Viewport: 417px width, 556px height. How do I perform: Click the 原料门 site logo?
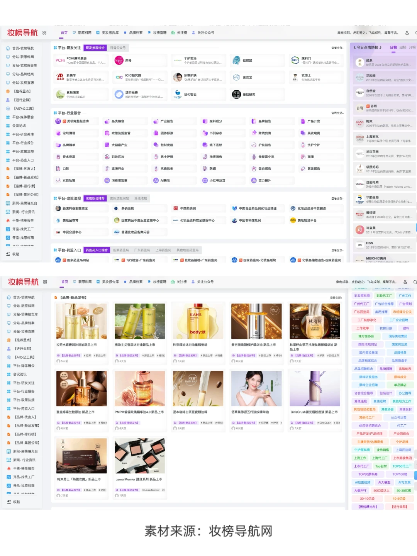(295, 60)
